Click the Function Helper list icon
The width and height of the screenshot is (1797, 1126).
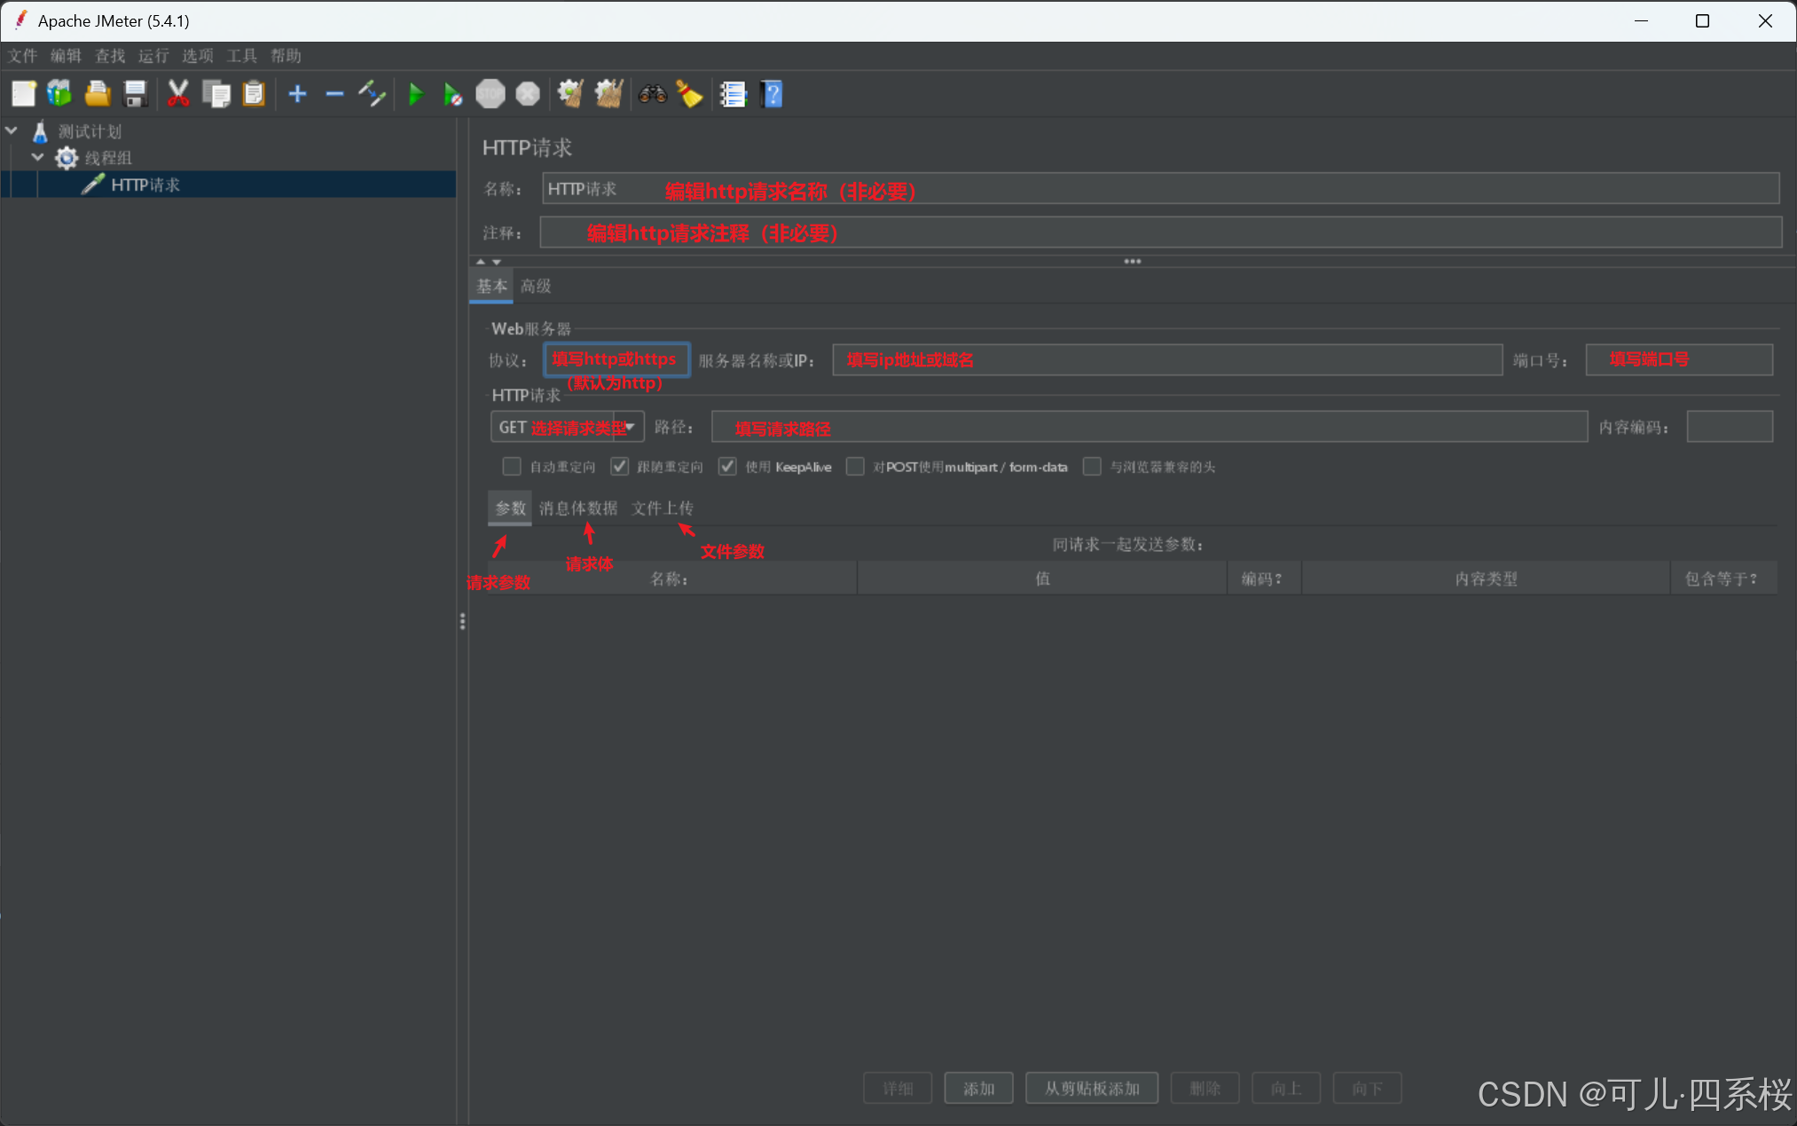point(733,94)
